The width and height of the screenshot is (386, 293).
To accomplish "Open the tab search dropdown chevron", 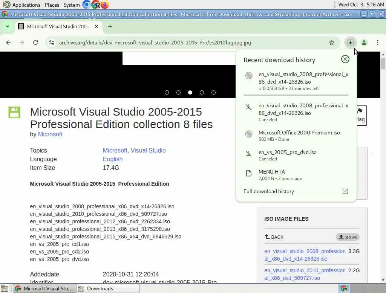I will pos(8,26).
